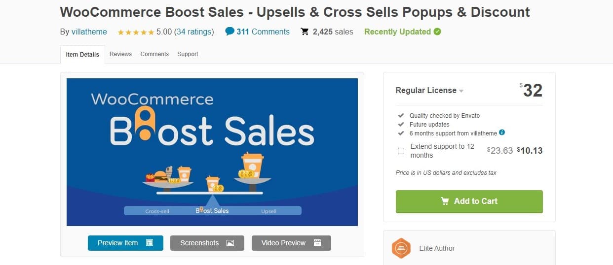Viewport: 613px width, 265px height.
Task: Switch to the Reviews tab
Action: click(120, 54)
